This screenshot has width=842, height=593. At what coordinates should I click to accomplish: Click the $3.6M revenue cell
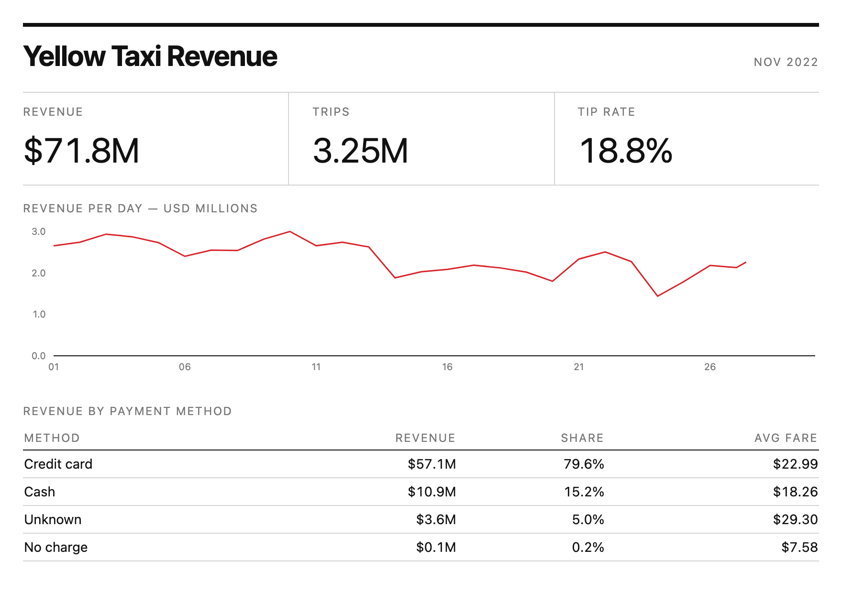[436, 520]
